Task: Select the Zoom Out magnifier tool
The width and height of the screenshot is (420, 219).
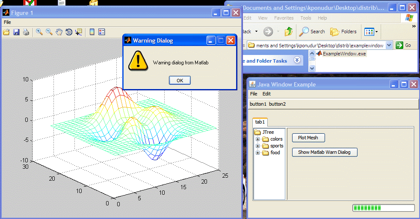Action: pyautogui.click(x=49, y=32)
